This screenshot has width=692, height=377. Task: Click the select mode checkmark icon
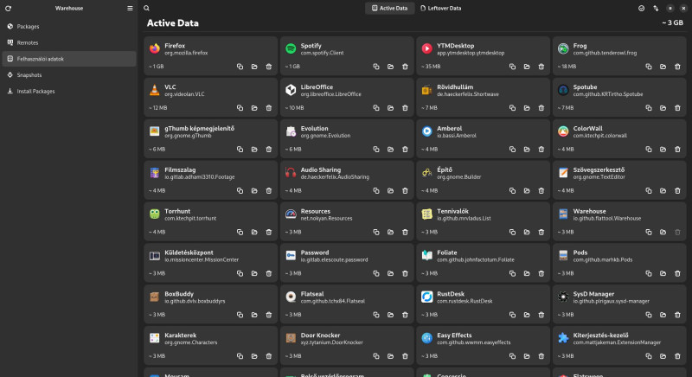(x=641, y=9)
